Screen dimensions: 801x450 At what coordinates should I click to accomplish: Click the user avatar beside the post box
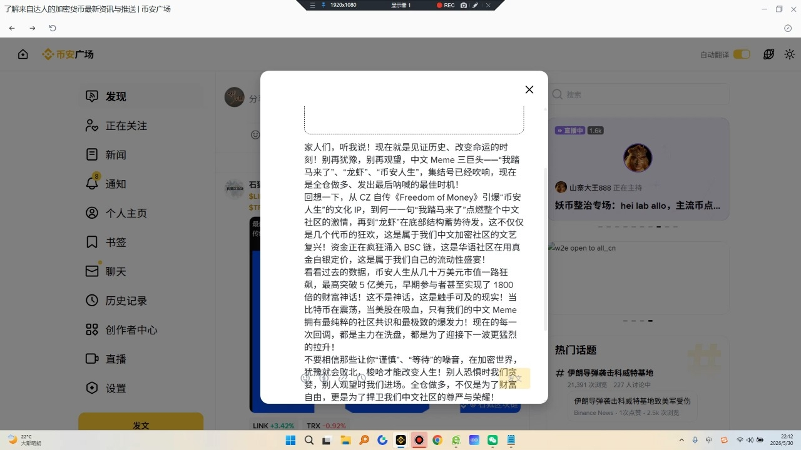click(x=235, y=97)
